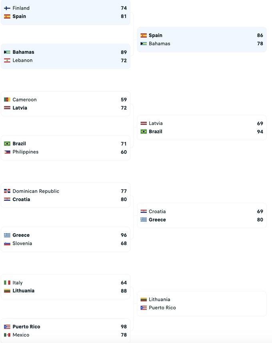Open the Dominican Republic team link
This screenshot has width=272, height=343.
click(36, 191)
